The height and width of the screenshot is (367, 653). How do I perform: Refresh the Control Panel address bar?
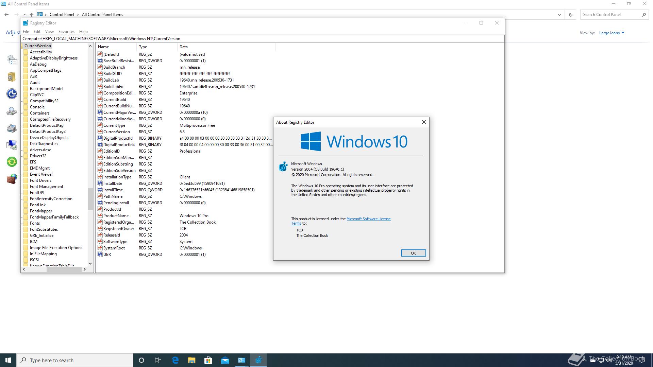tap(571, 15)
